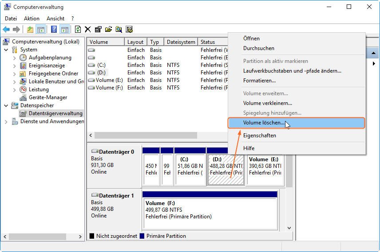The image size is (380, 252).
Task: Open Help with the blue question mark icon
Action: point(54,30)
